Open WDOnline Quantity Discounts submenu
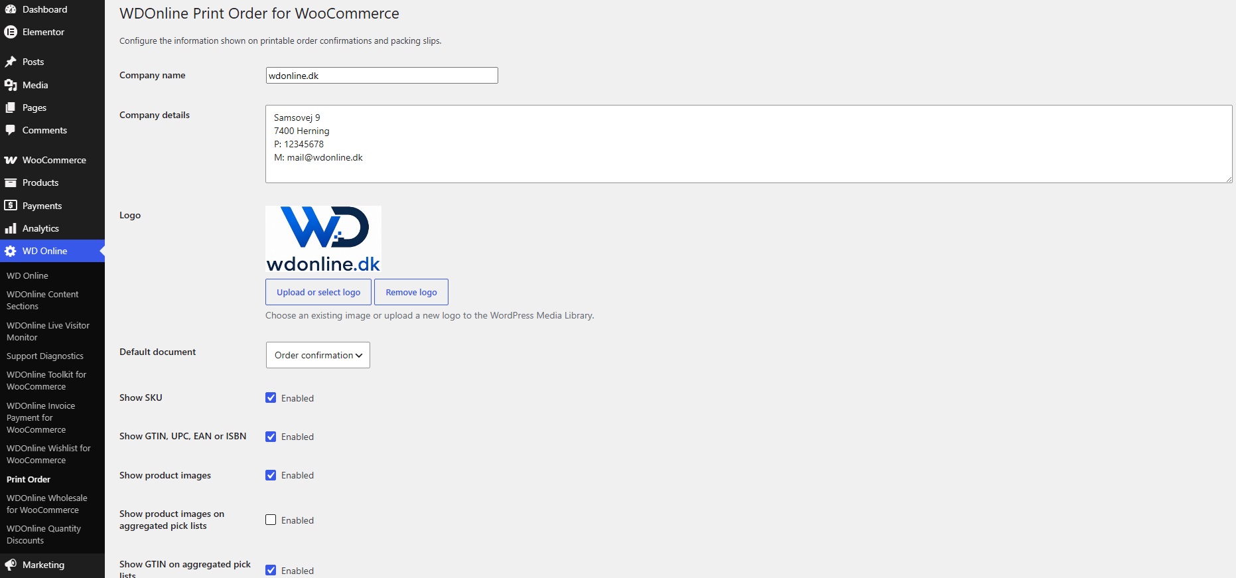 [44, 534]
